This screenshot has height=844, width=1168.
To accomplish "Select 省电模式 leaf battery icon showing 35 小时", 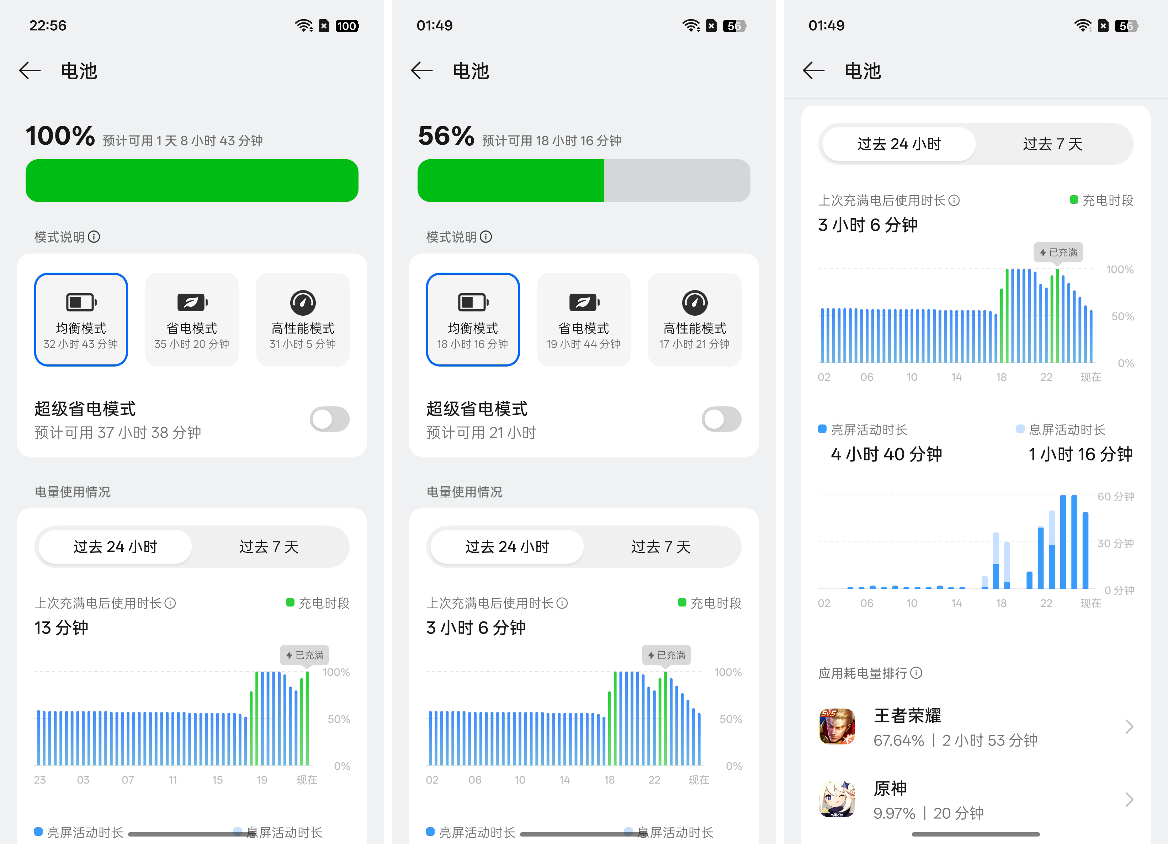I will coord(192,303).
